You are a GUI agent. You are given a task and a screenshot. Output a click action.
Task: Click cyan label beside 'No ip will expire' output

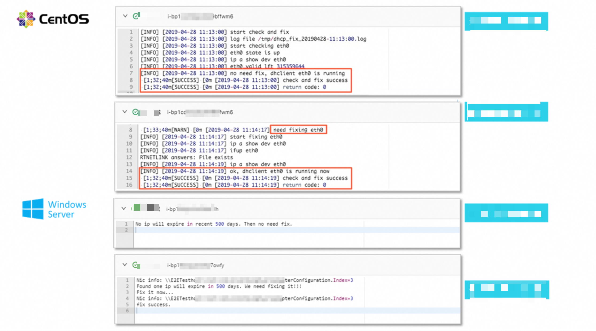coord(506,213)
